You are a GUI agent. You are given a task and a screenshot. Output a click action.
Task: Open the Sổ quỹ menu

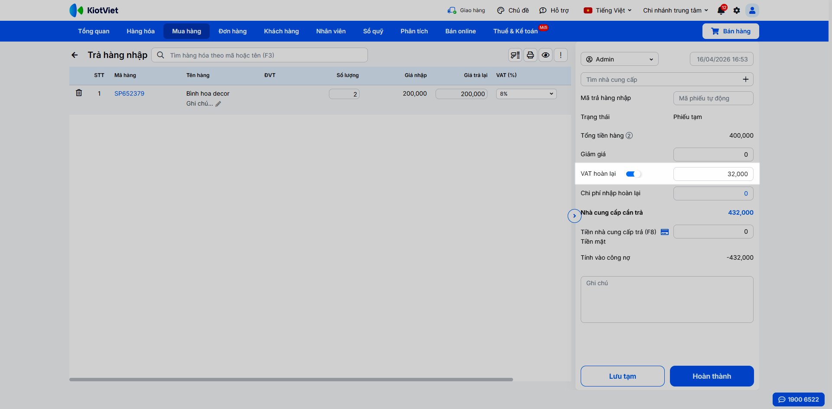373,31
